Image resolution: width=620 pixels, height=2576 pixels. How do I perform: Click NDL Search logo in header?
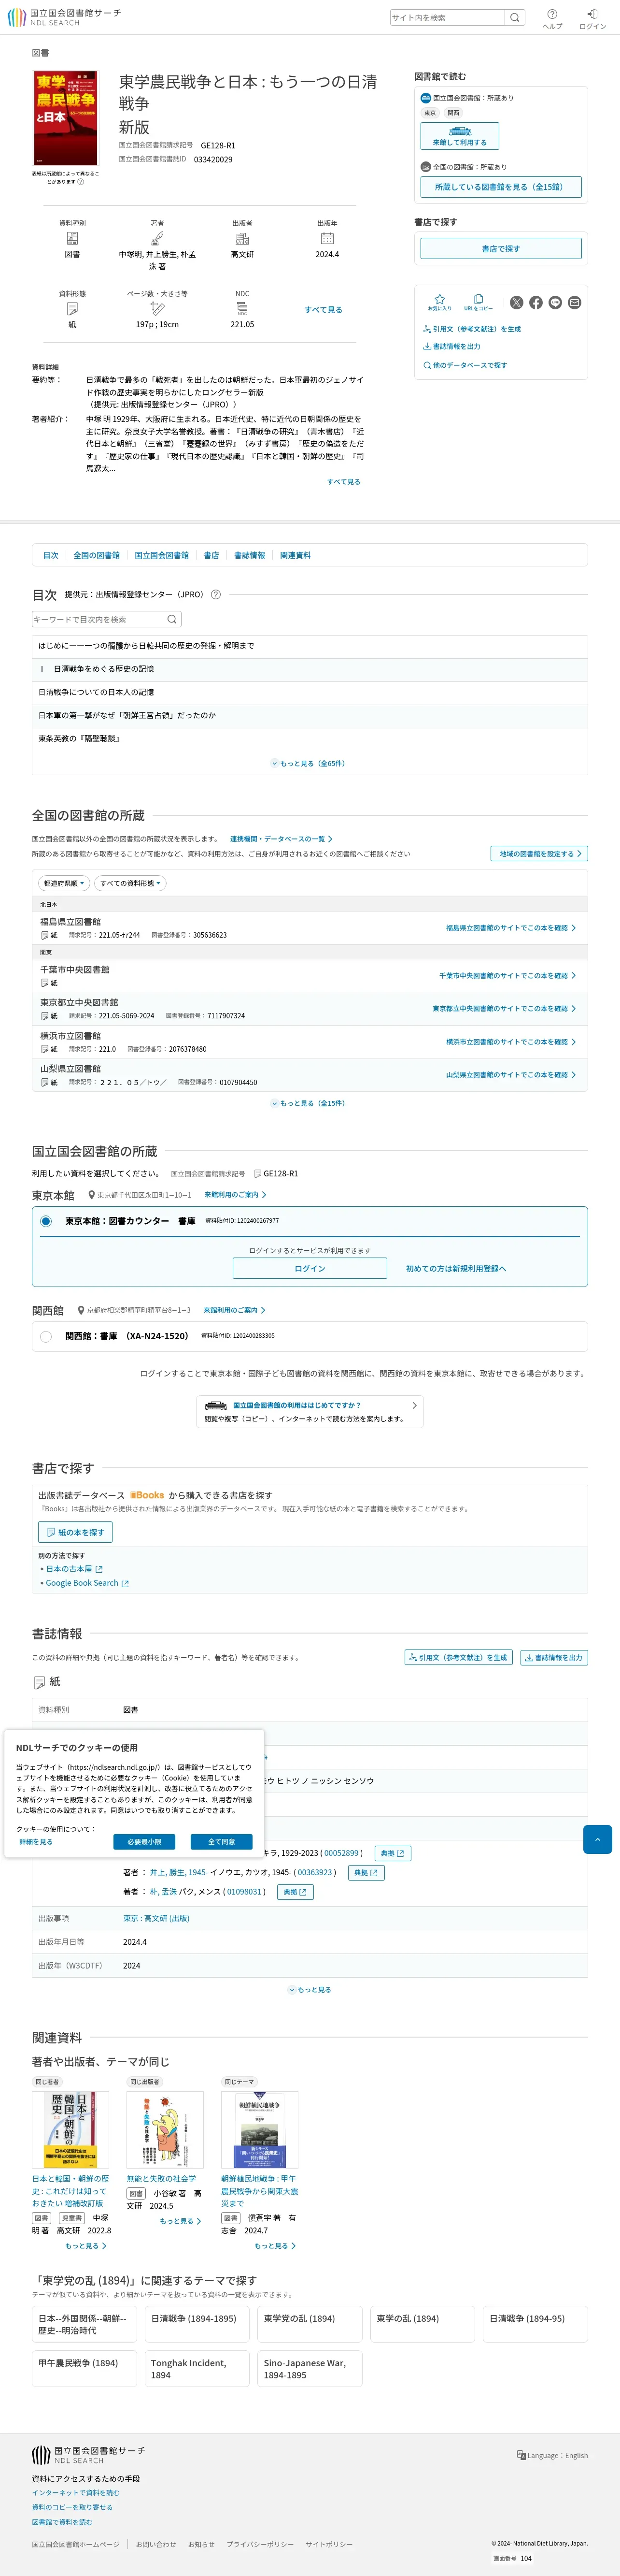pyautogui.click(x=64, y=17)
